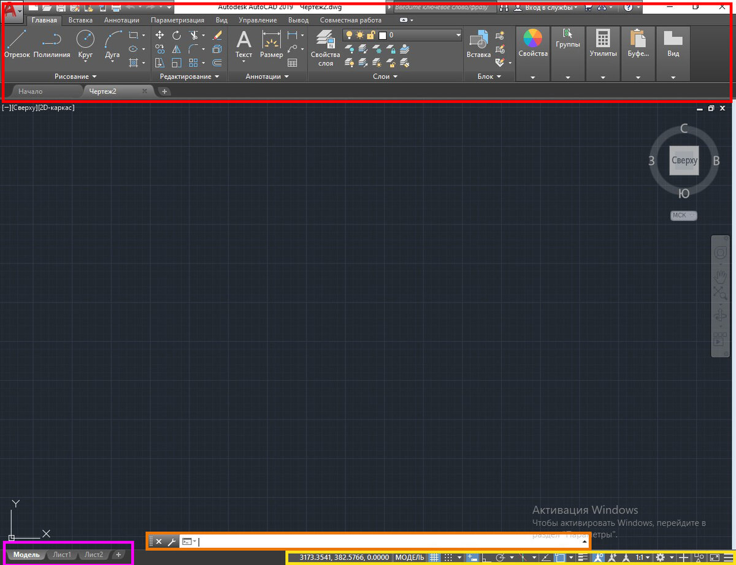This screenshot has height=565, width=736.
Task: Click the wrench icon on command line
Action: (172, 541)
